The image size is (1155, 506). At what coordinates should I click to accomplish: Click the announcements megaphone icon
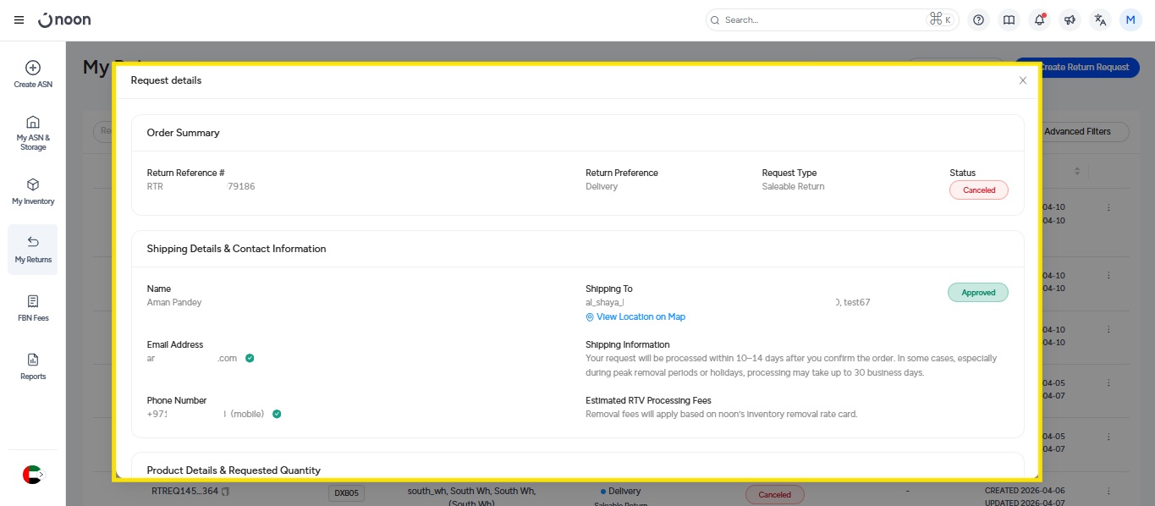pyautogui.click(x=1070, y=20)
